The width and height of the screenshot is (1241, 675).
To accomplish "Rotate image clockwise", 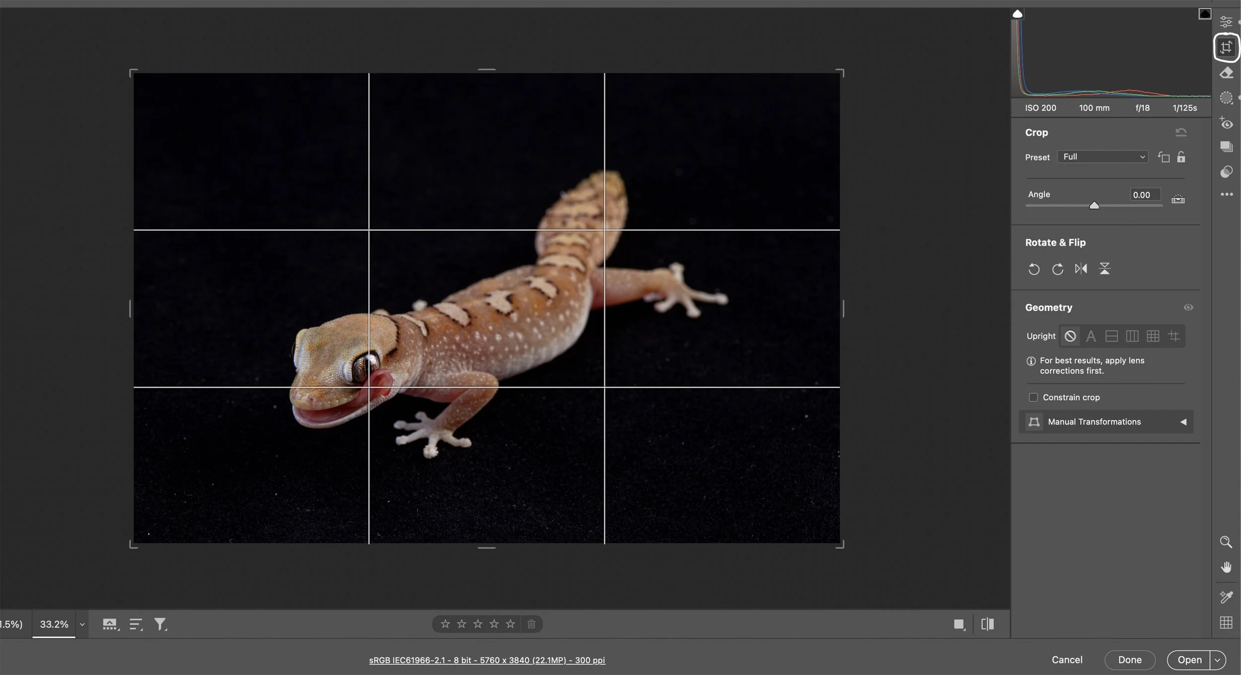I will (x=1057, y=269).
